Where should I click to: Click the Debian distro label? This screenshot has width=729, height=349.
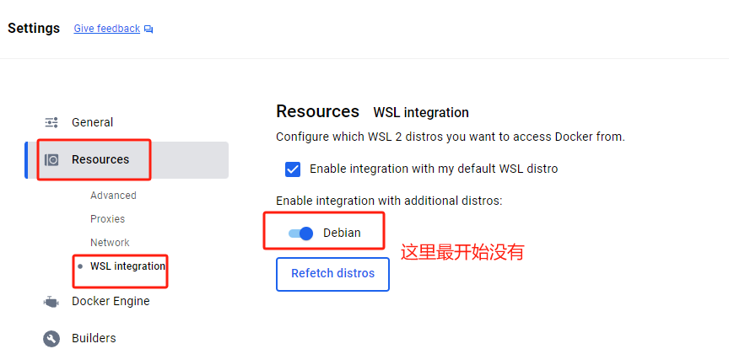pos(342,233)
